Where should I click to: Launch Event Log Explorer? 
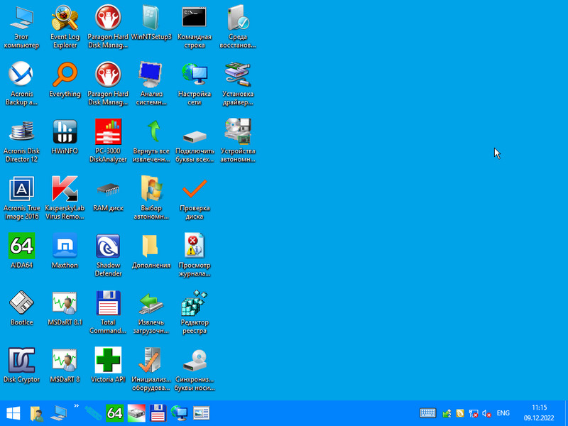(x=65, y=27)
